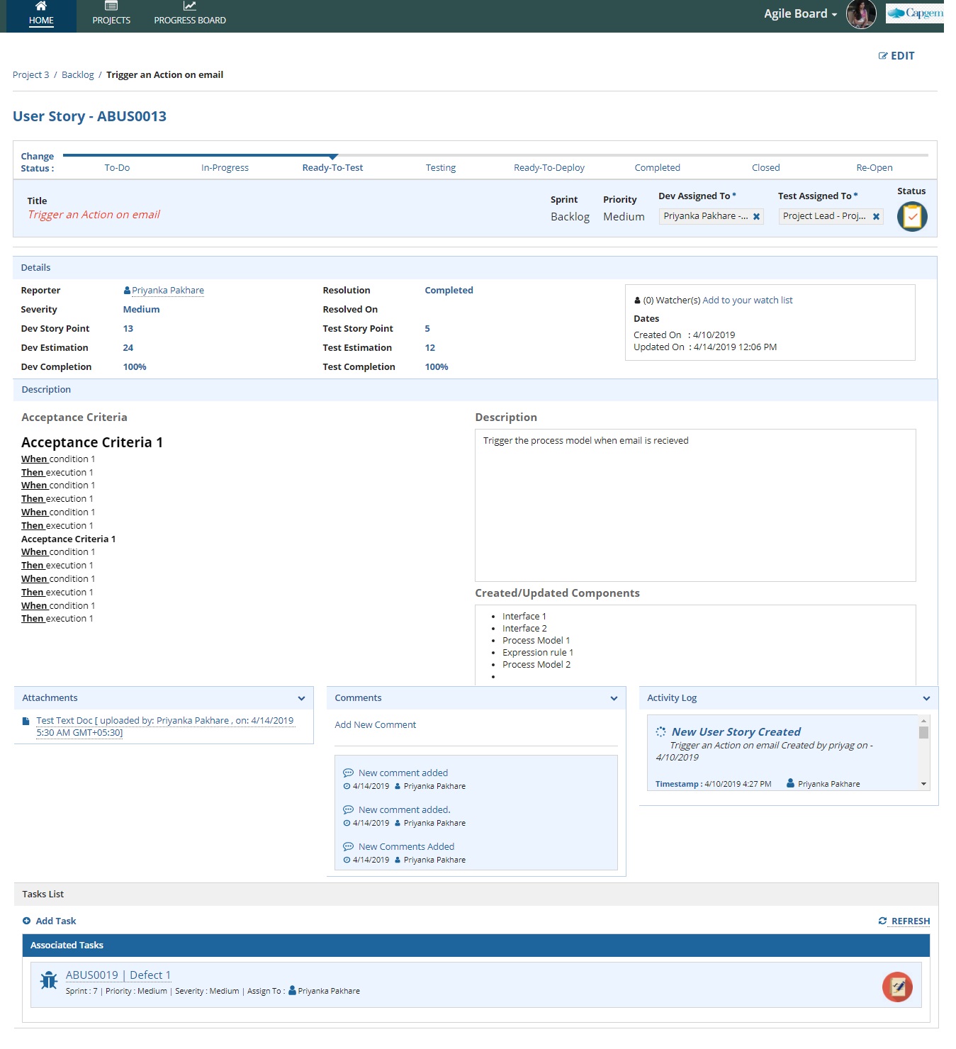Remove Project Lead from Test Assigned To

876,216
